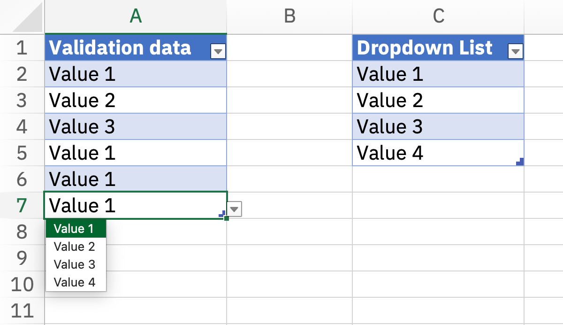
Task: Open the Validation data column filter icon
Action: (x=217, y=50)
